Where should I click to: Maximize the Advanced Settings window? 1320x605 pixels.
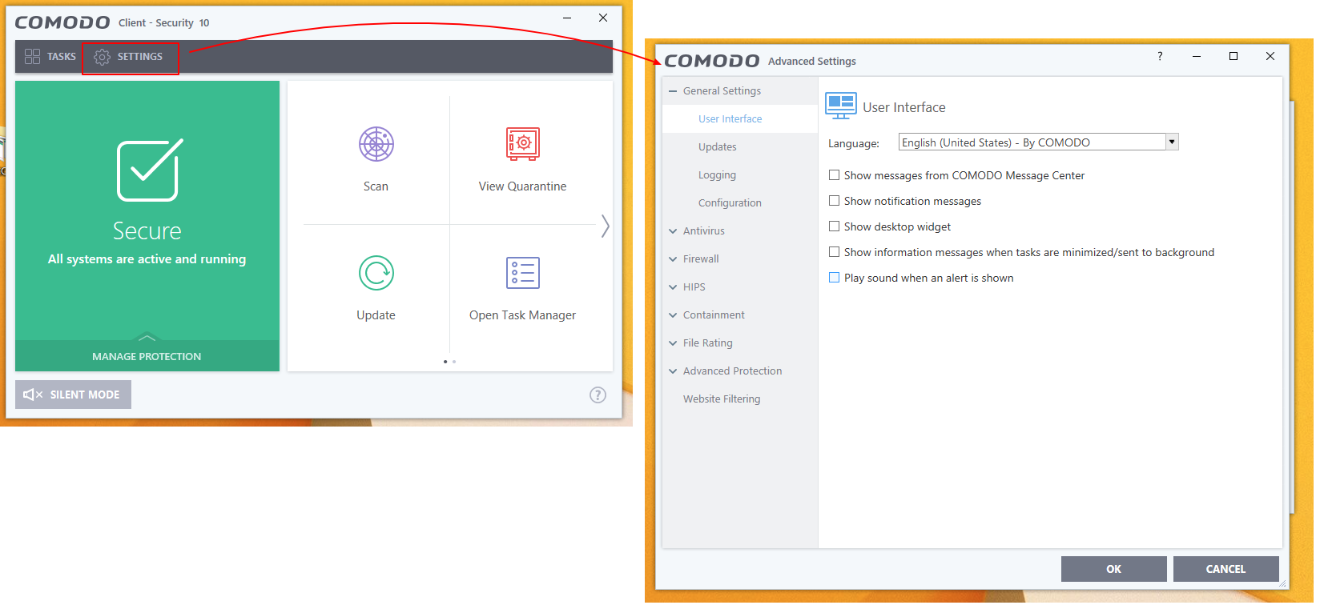1233,56
